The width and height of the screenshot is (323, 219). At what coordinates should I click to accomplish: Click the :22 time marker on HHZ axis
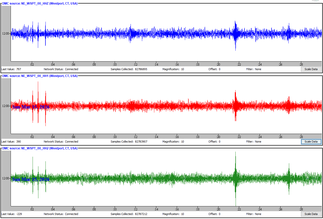click(239, 65)
